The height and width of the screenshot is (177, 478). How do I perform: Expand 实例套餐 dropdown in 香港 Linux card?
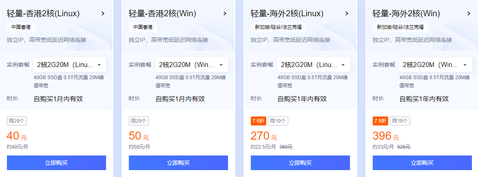pyautogui.click(x=70, y=65)
